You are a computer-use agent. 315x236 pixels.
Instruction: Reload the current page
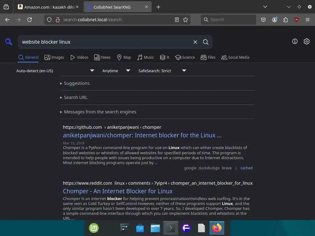tap(30, 20)
